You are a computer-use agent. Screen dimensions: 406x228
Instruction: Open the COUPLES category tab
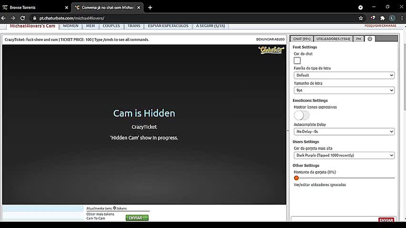[111, 26]
